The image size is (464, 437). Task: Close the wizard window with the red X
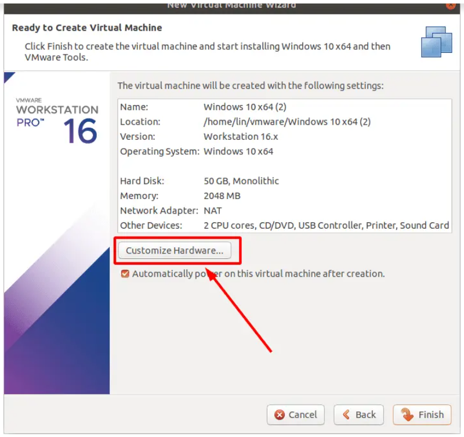pos(451,5)
